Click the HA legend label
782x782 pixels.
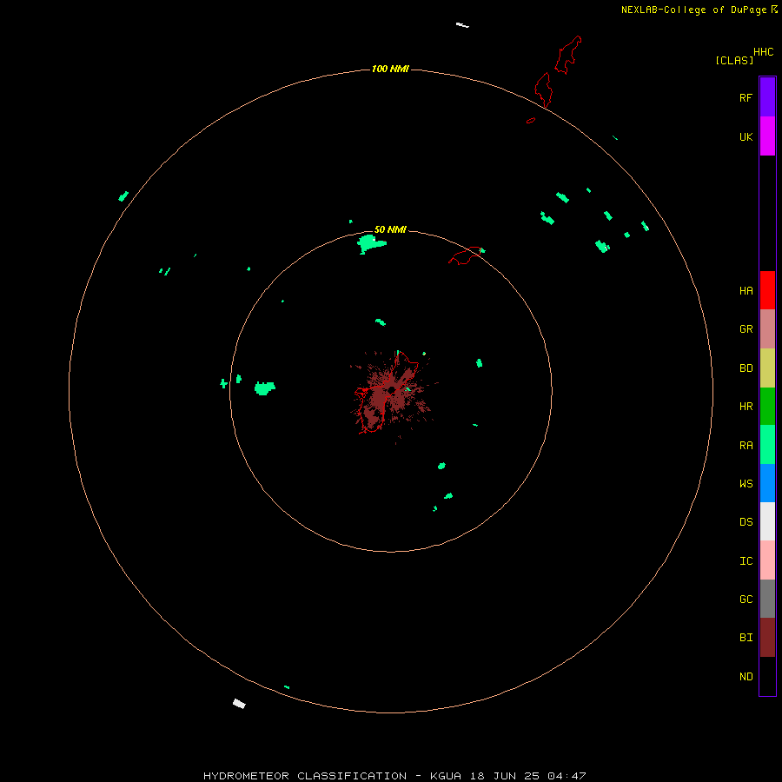coord(746,291)
